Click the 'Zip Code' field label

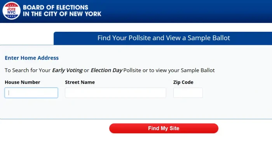click(x=183, y=82)
